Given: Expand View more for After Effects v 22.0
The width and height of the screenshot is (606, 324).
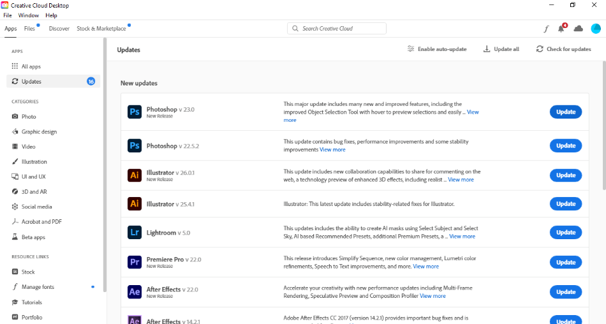Looking at the screenshot, I should coord(432,296).
